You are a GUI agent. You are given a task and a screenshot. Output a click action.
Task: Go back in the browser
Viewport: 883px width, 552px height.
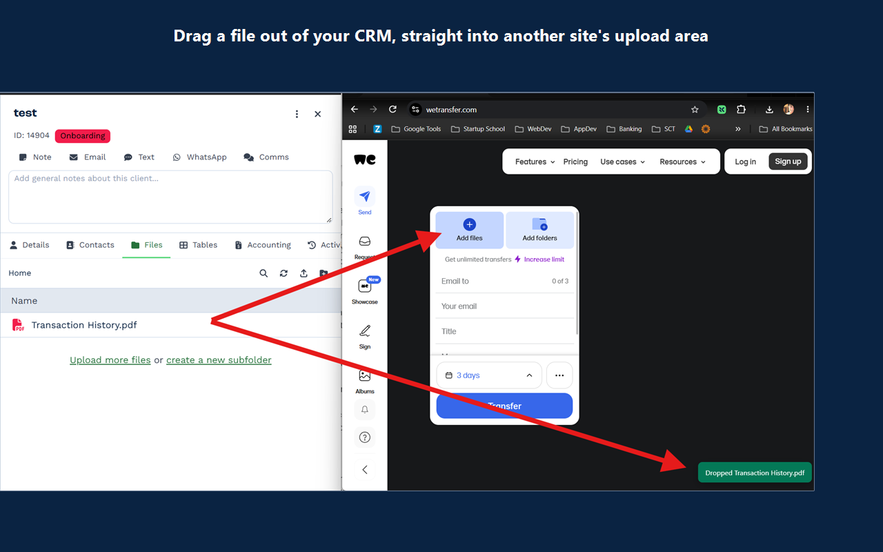pyautogui.click(x=354, y=109)
